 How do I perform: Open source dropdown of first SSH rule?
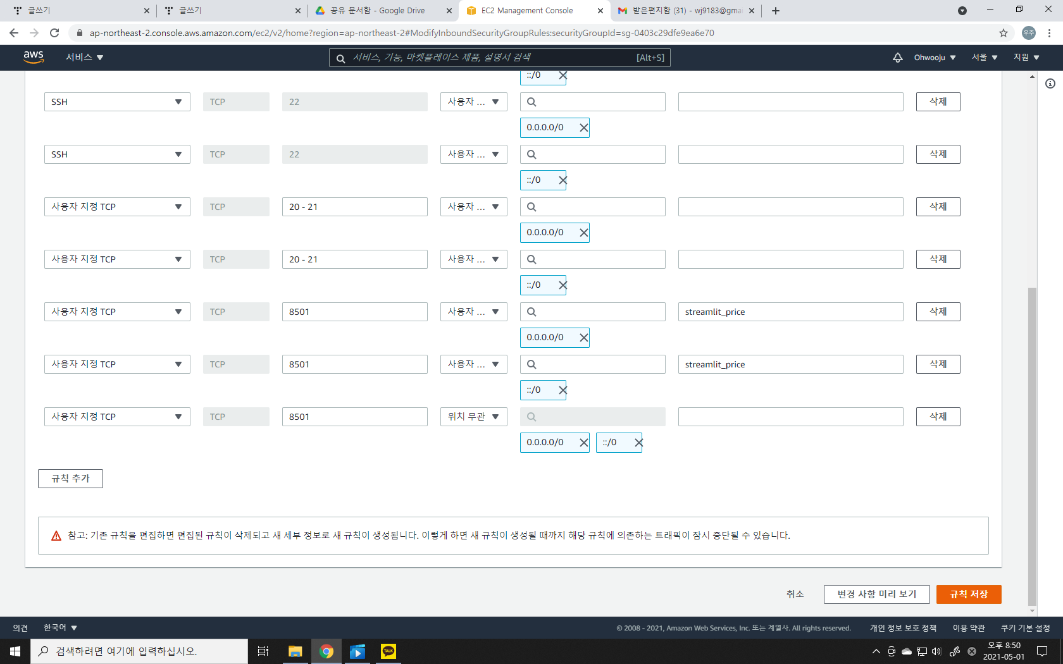[474, 102]
